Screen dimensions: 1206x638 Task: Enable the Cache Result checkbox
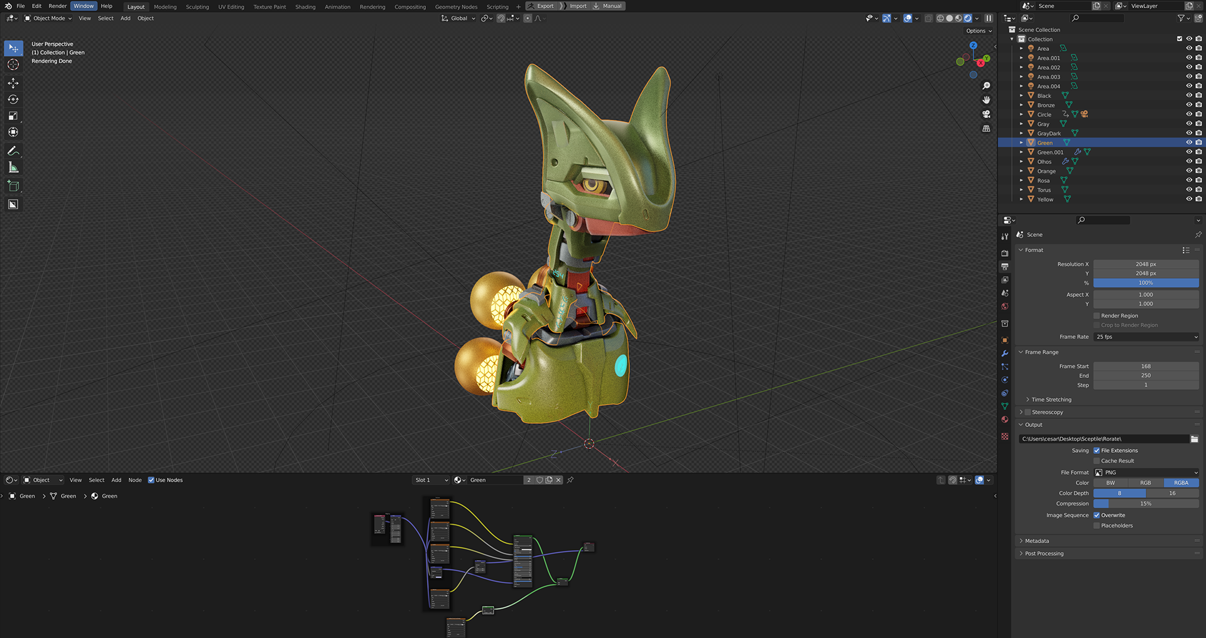click(x=1097, y=461)
